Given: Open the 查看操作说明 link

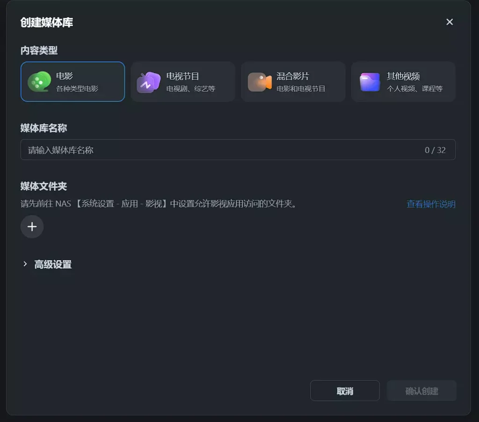Looking at the screenshot, I should click(x=431, y=204).
